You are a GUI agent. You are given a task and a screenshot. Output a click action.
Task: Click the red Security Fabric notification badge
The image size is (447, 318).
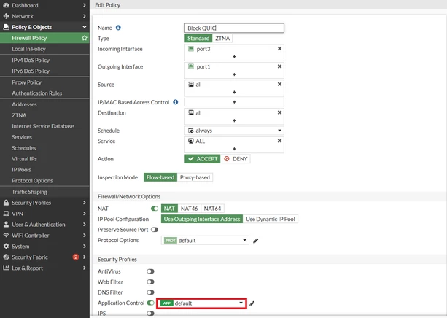pos(76,257)
